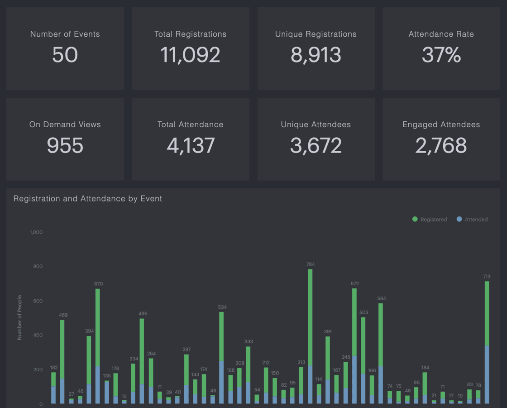Open the Number of Events tile
This screenshot has width=507, height=408.
(65, 48)
